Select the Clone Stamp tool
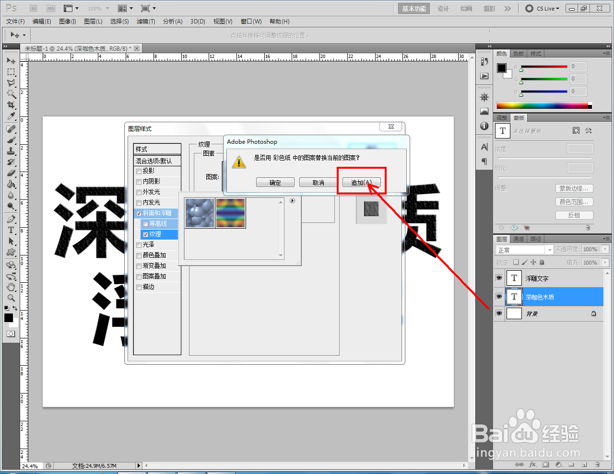This screenshot has height=474, width=614. [11, 151]
